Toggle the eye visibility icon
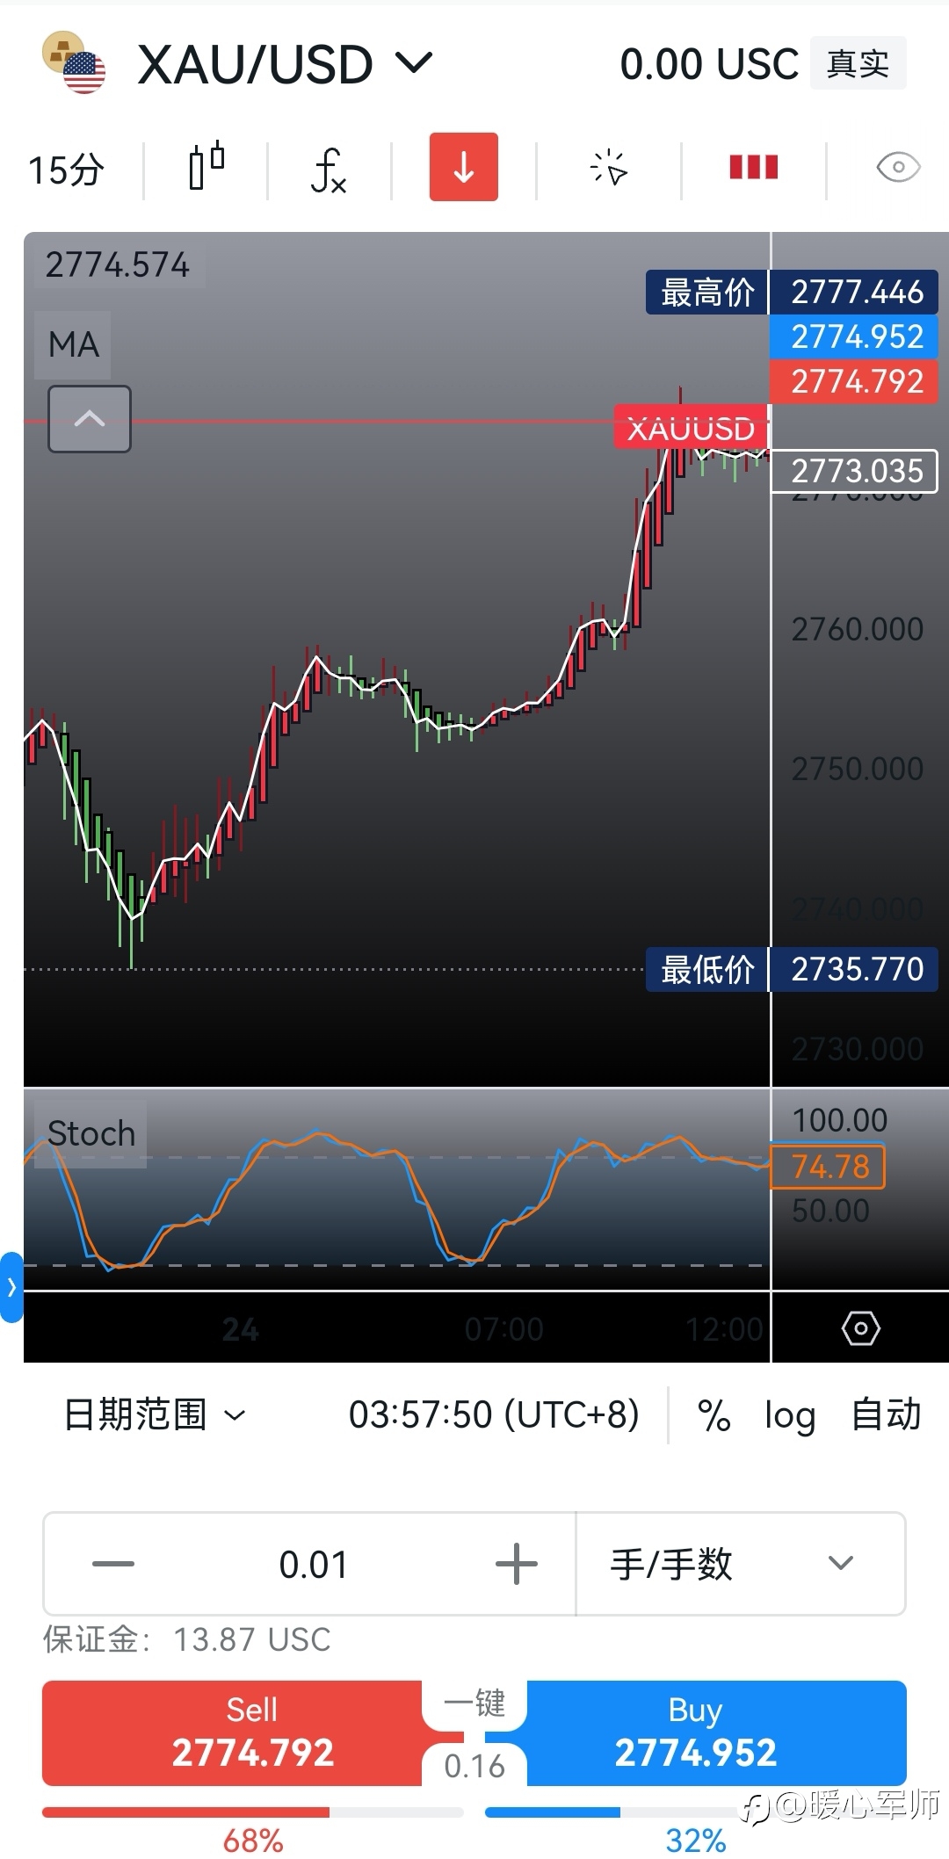Viewport: 949px width, 1859px height. click(x=898, y=167)
